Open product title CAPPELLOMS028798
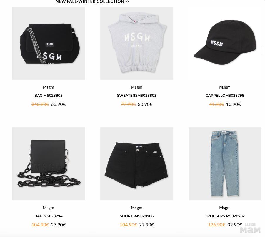Screen dimensions: 265x237 (225, 96)
